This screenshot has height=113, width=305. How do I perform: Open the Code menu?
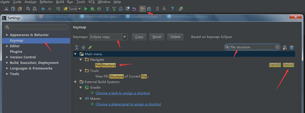click(17, 2)
